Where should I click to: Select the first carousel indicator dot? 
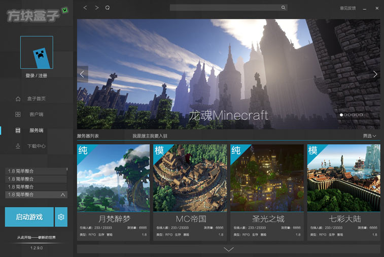(x=341, y=115)
